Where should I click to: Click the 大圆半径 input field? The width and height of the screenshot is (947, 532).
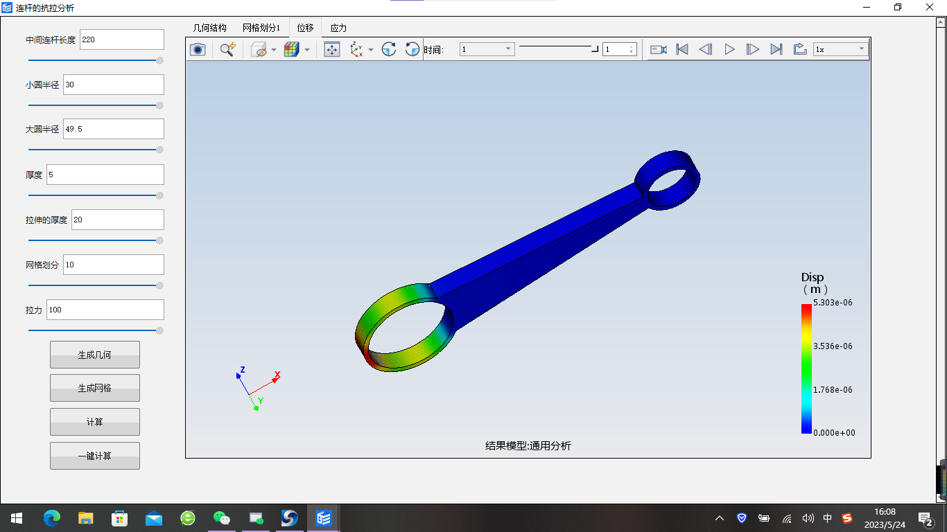(114, 129)
